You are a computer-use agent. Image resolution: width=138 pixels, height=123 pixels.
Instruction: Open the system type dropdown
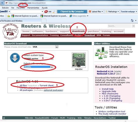coord(52,58)
